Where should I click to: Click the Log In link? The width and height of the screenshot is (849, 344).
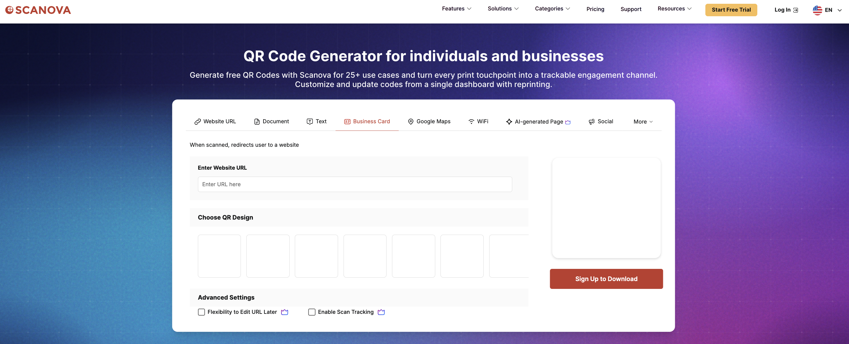786,10
